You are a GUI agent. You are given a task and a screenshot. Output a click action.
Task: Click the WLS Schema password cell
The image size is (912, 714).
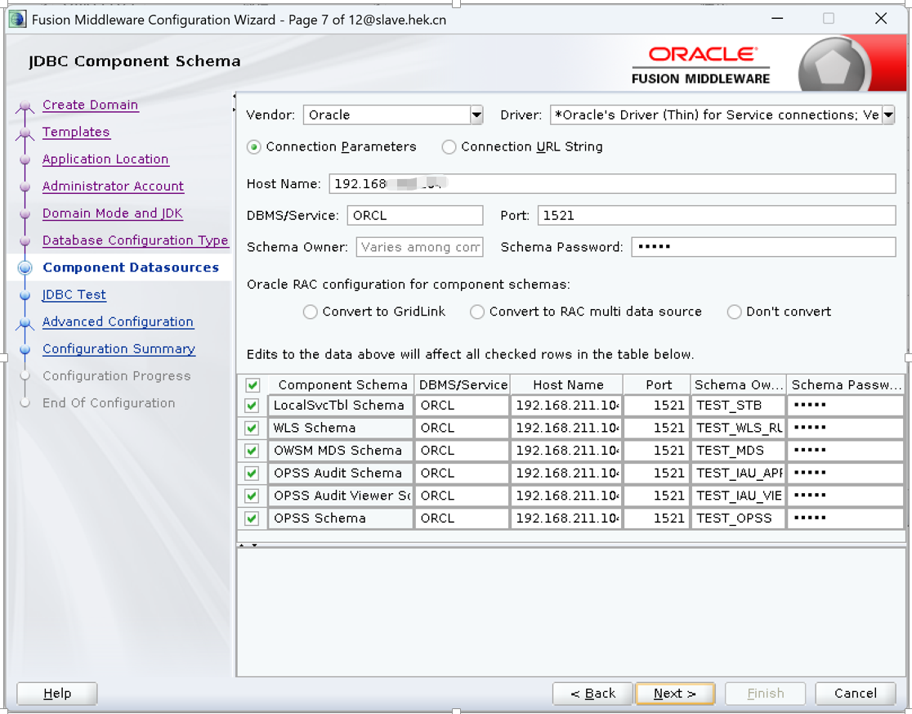845,429
